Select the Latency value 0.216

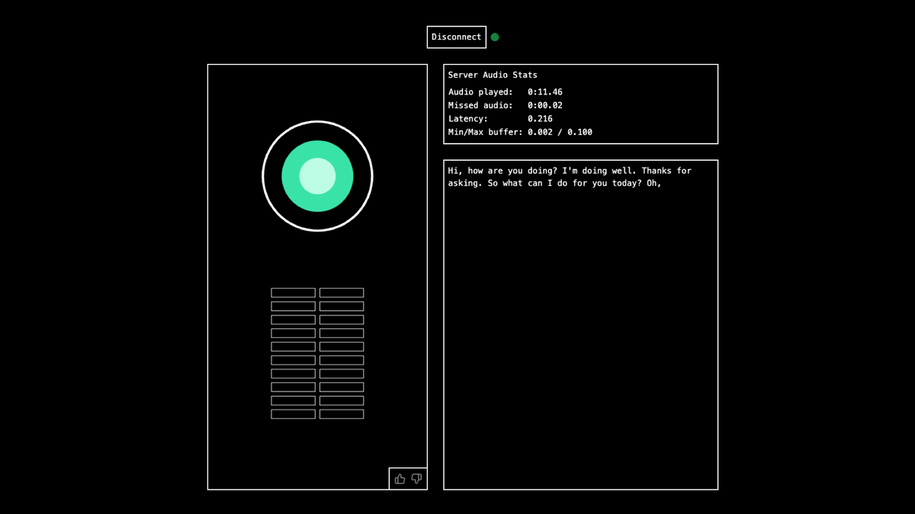540,119
